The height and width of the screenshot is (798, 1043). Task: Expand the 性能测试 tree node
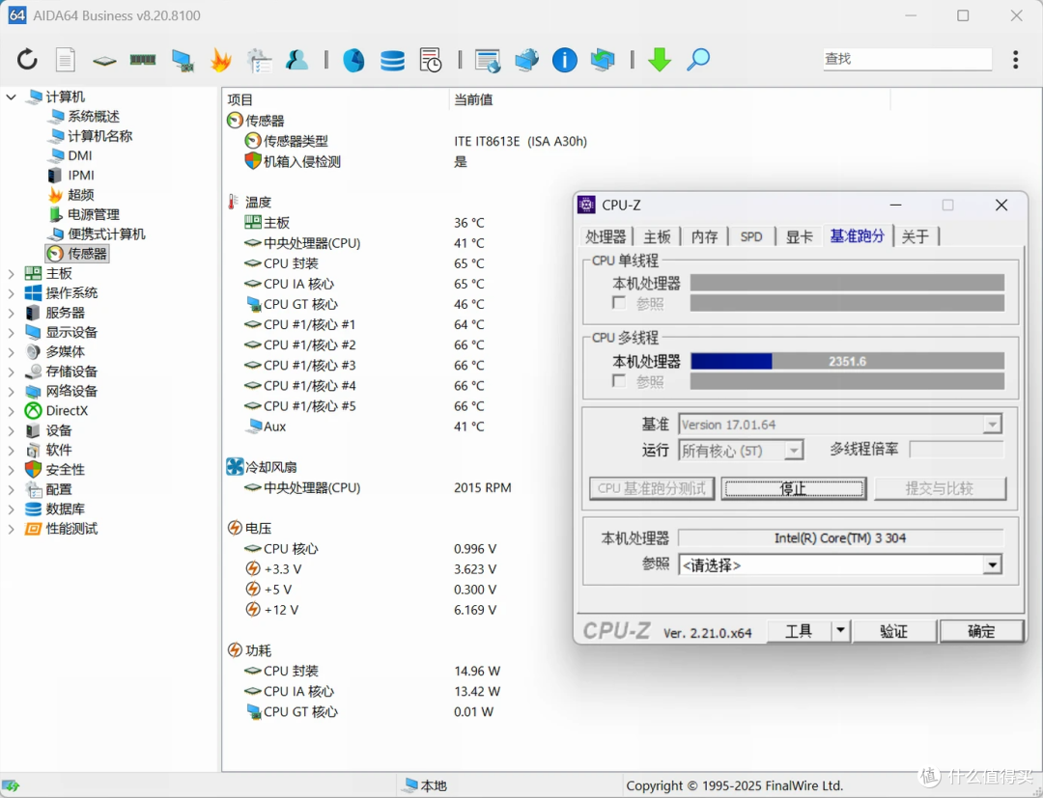[x=11, y=528]
